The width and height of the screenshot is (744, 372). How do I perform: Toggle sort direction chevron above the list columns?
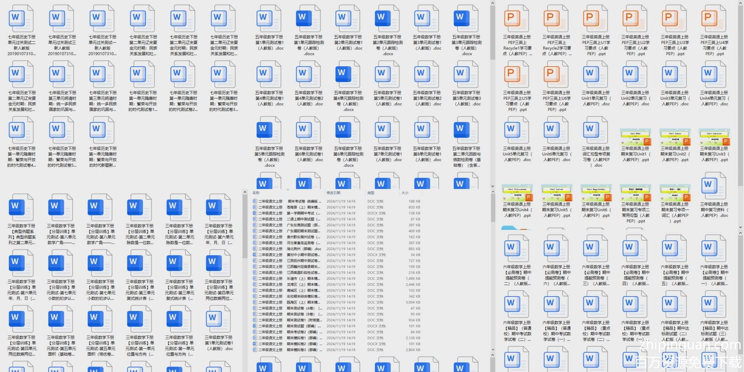[288, 189]
